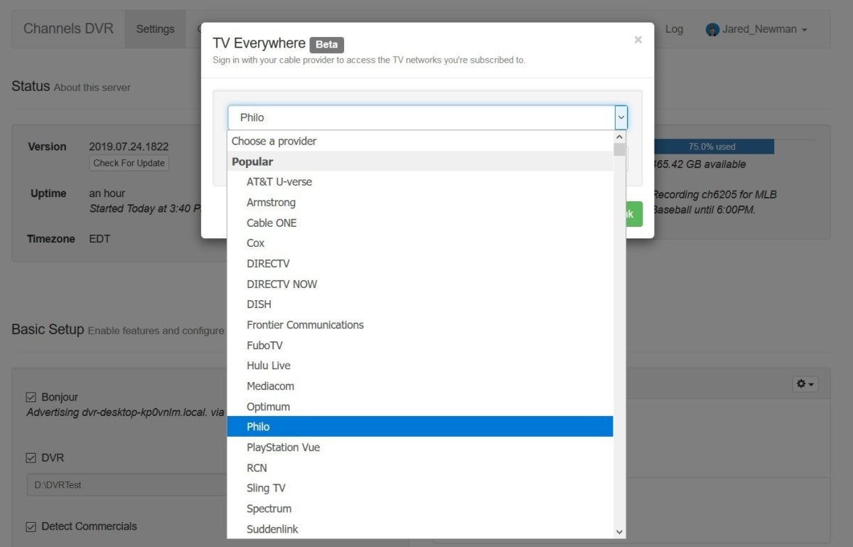Screen dimensions: 853x547
Task: Select DIRECTV provider option
Action: (x=420, y=263)
